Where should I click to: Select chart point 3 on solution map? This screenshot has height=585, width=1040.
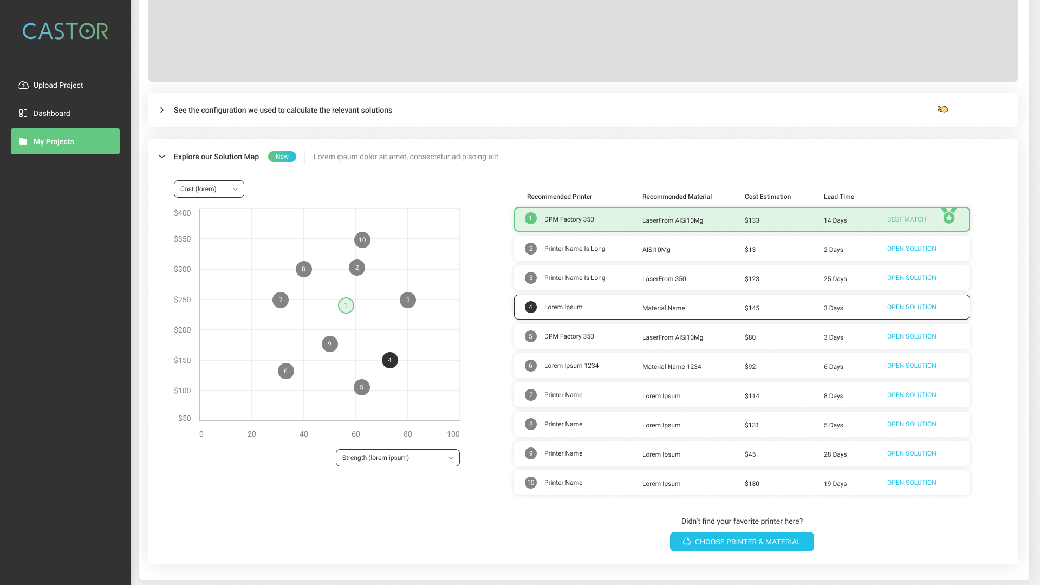click(408, 300)
